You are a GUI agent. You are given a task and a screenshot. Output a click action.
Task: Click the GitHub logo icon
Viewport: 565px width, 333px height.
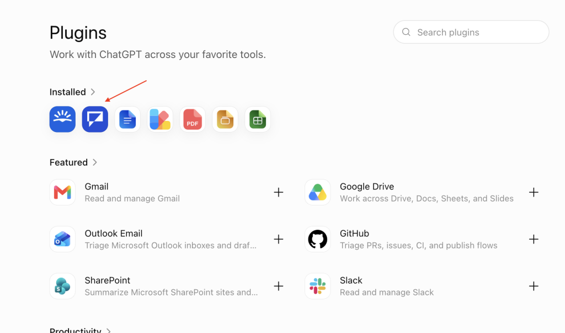point(317,239)
